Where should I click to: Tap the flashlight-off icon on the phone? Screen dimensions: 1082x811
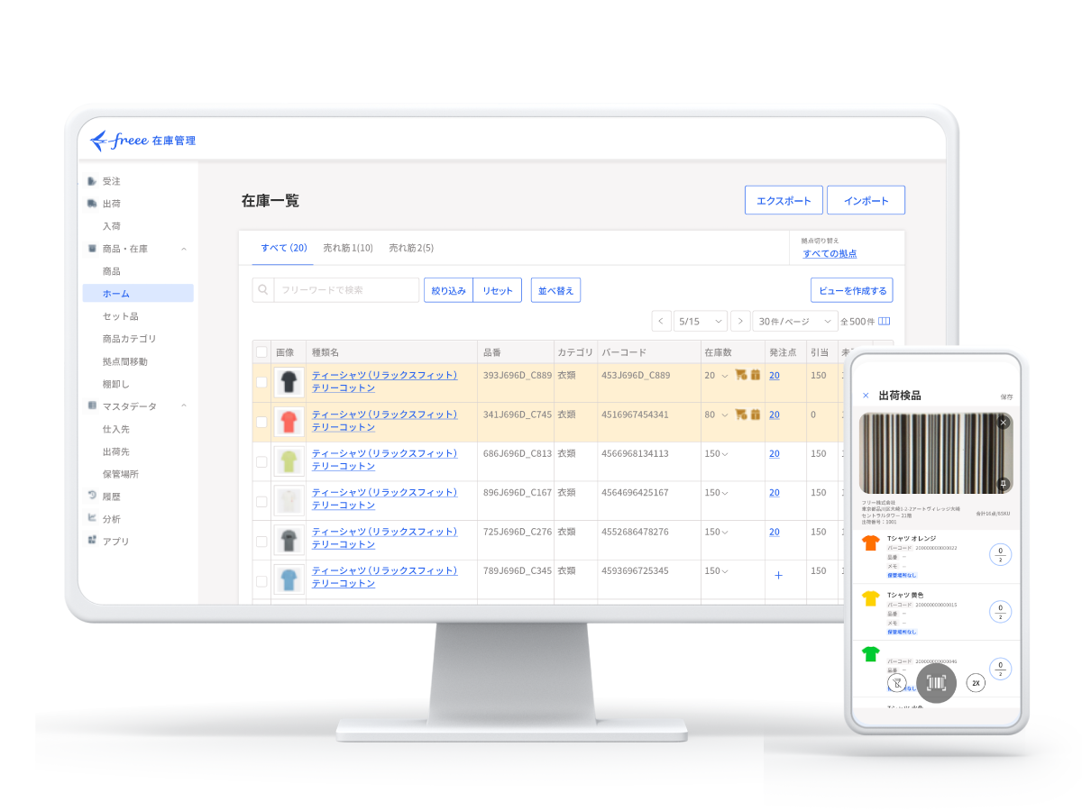click(x=897, y=683)
